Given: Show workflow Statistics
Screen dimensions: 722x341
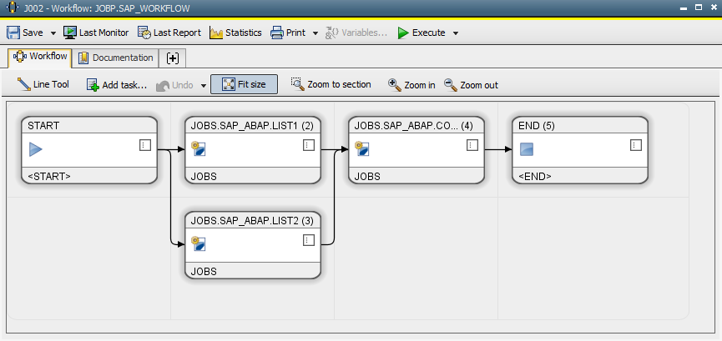Looking at the screenshot, I should click(x=235, y=33).
